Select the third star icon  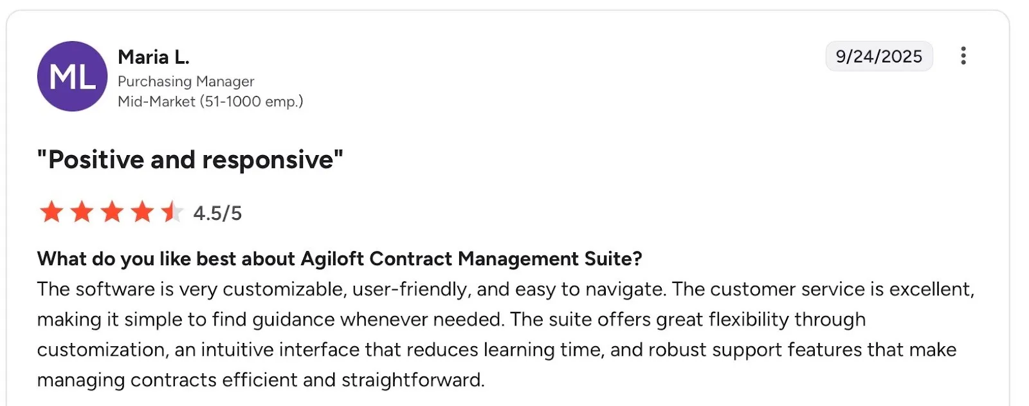click(x=113, y=212)
